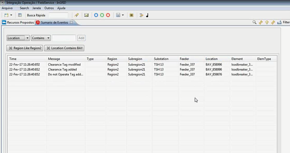Screen dimensions: 290x153
Task: Click the red gear icon
Action: coord(108,15)
